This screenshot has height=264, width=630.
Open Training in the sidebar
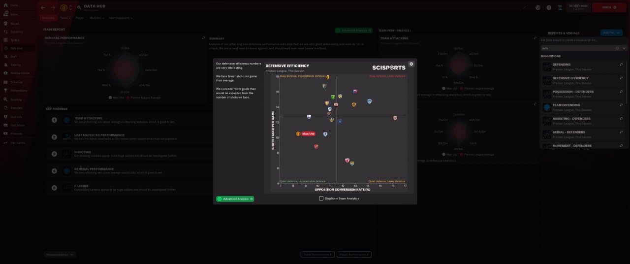16,65
